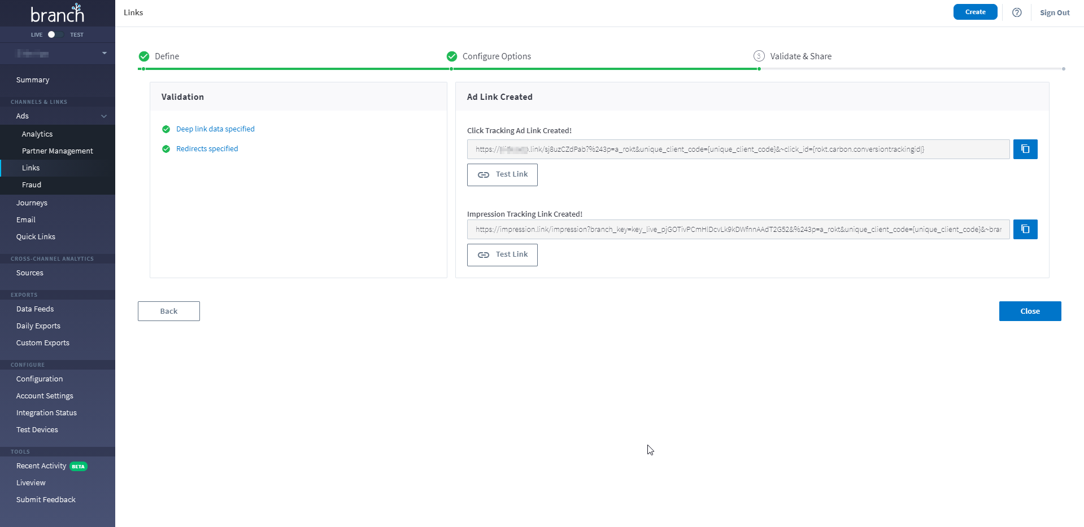The image size is (1084, 527).
Task: Open Quick Links from the sidebar
Action: [36, 237]
